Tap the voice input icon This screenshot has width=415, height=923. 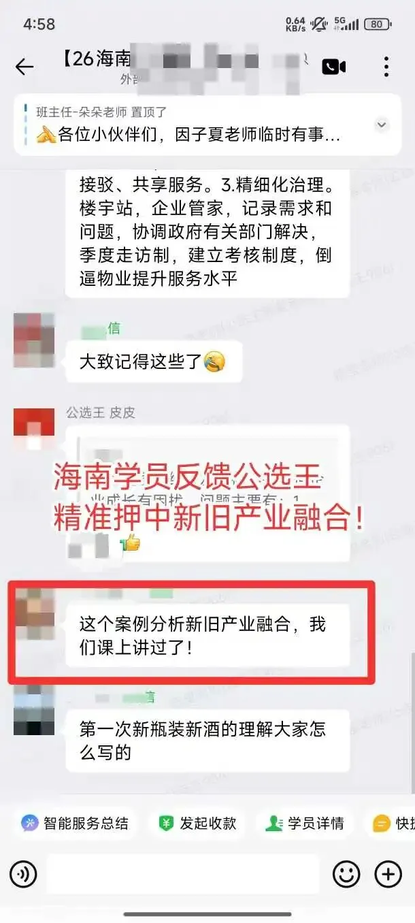(23, 873)
